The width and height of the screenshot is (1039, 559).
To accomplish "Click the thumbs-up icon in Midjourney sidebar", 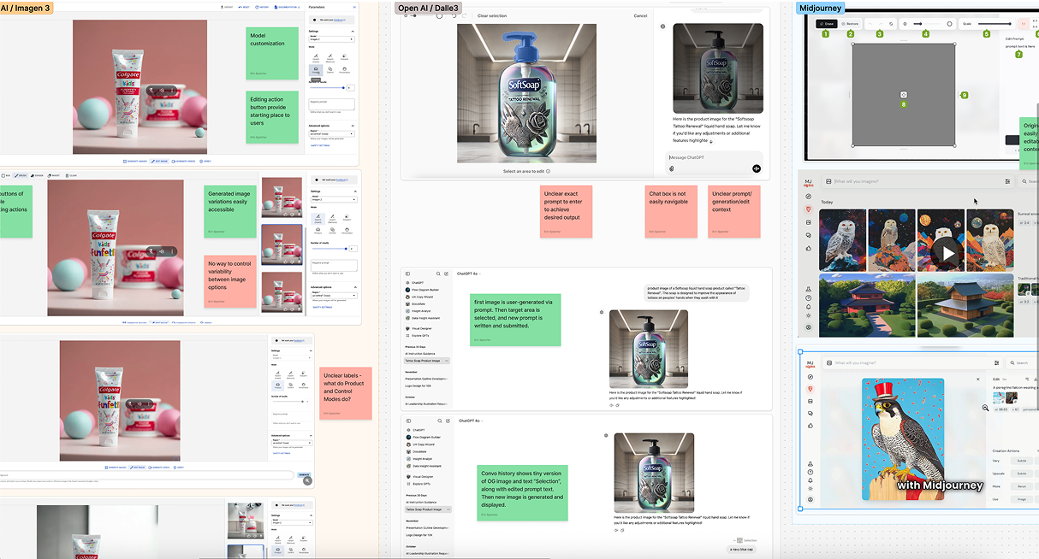I will coord(809,249).
